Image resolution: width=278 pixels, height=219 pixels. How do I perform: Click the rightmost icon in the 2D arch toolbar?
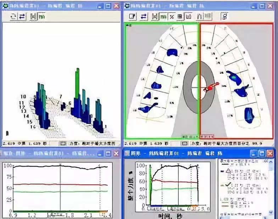click(x=224, y=16)
